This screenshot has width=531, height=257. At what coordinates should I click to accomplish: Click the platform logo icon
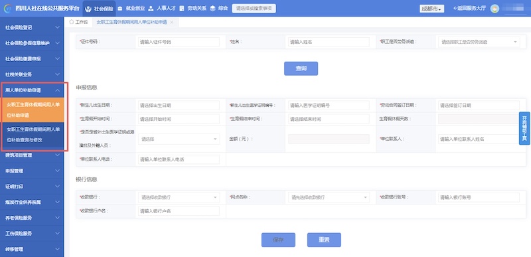pyautogui.click(x=7, y=9)
